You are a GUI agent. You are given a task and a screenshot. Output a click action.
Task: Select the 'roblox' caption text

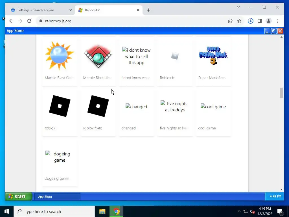[50, 128]
